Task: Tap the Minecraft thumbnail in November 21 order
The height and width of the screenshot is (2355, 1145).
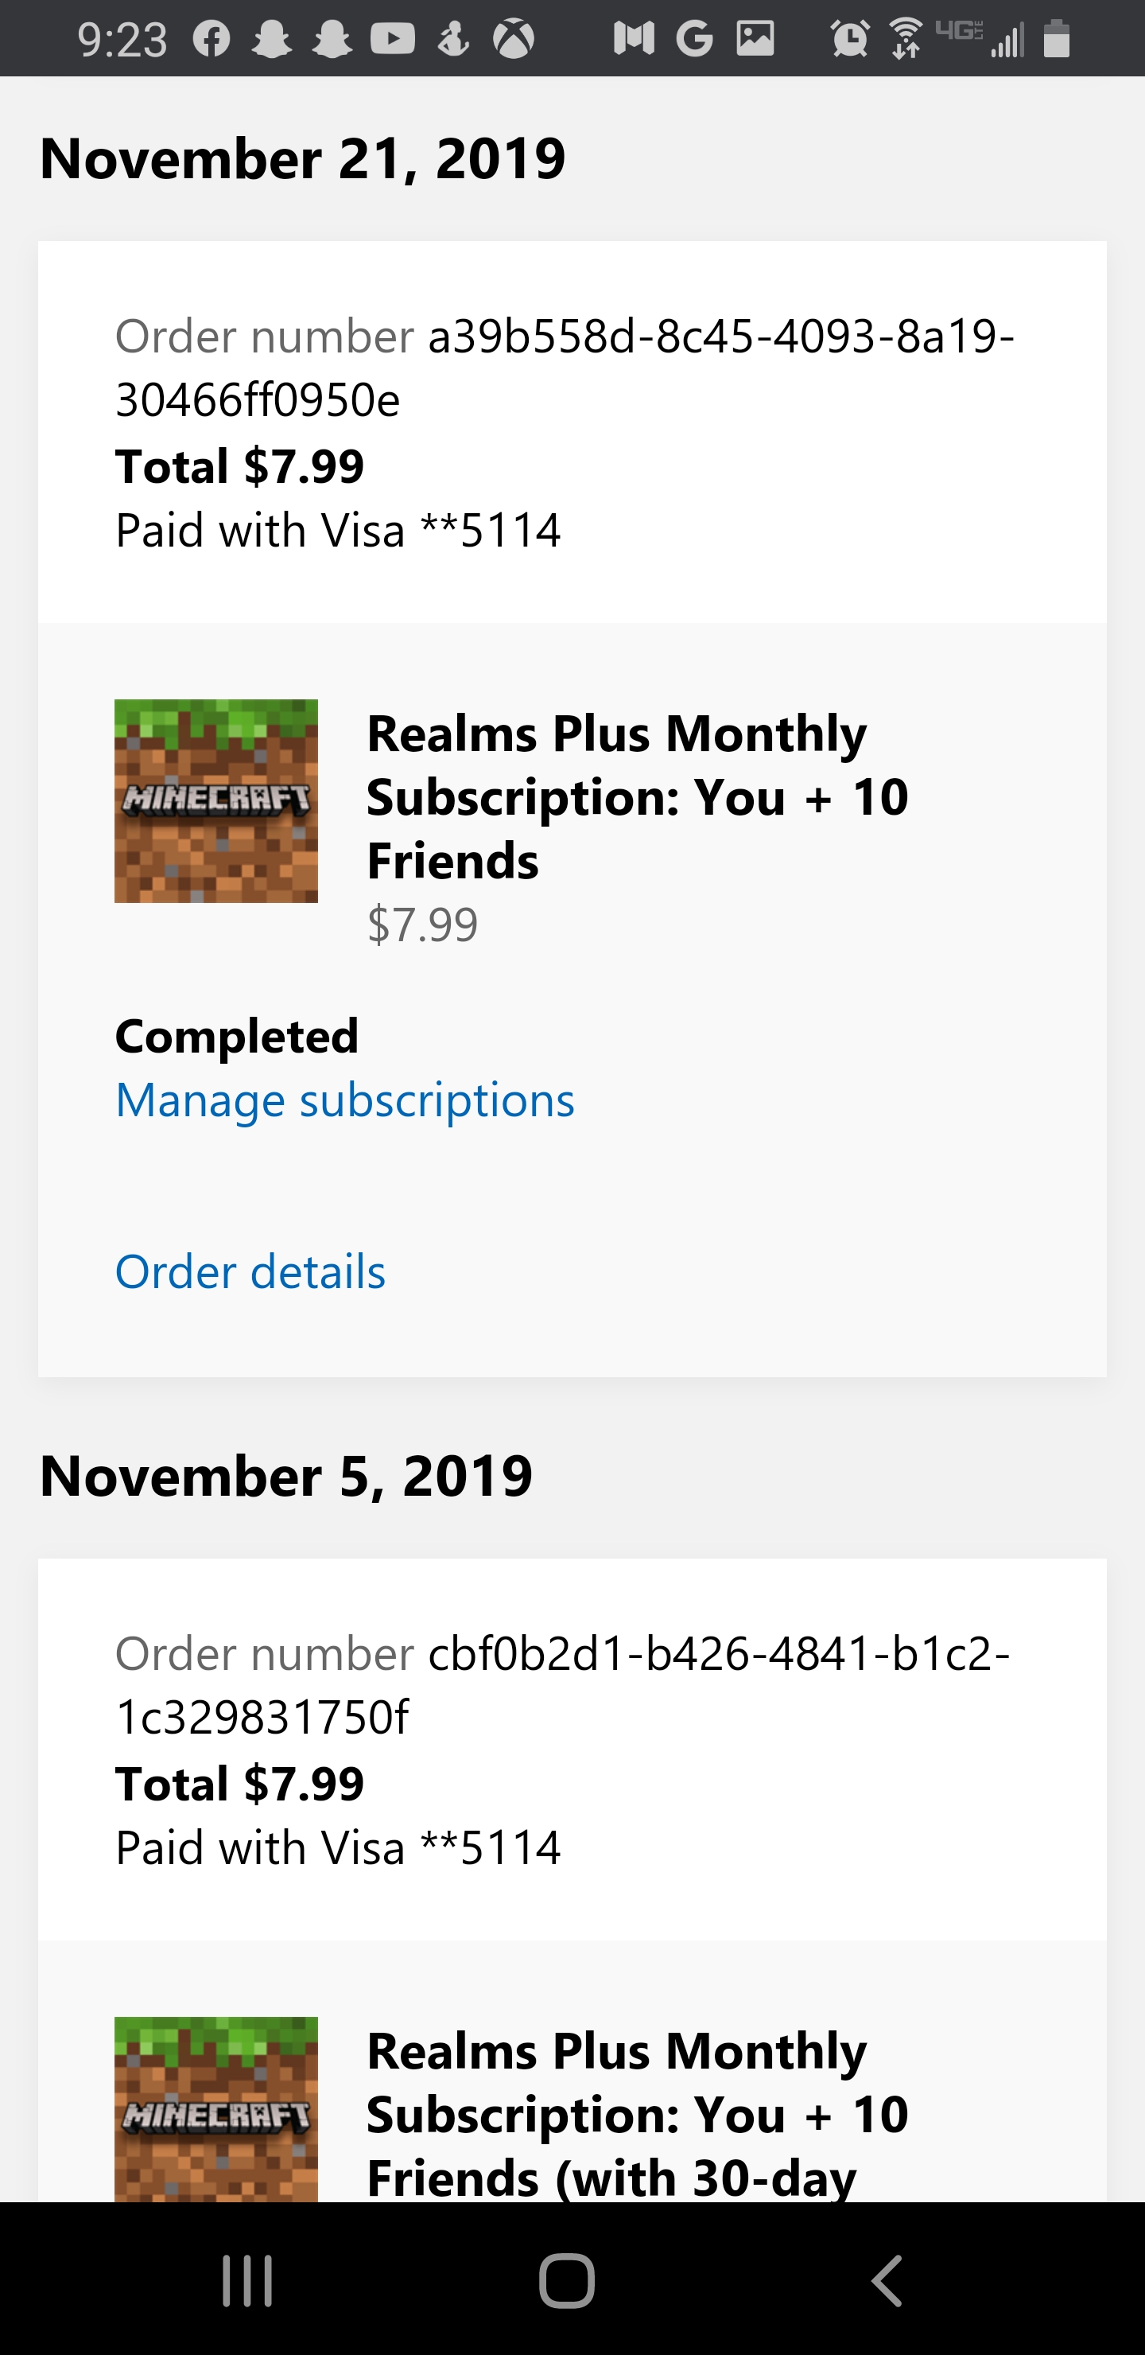Action: coord(215,801)
